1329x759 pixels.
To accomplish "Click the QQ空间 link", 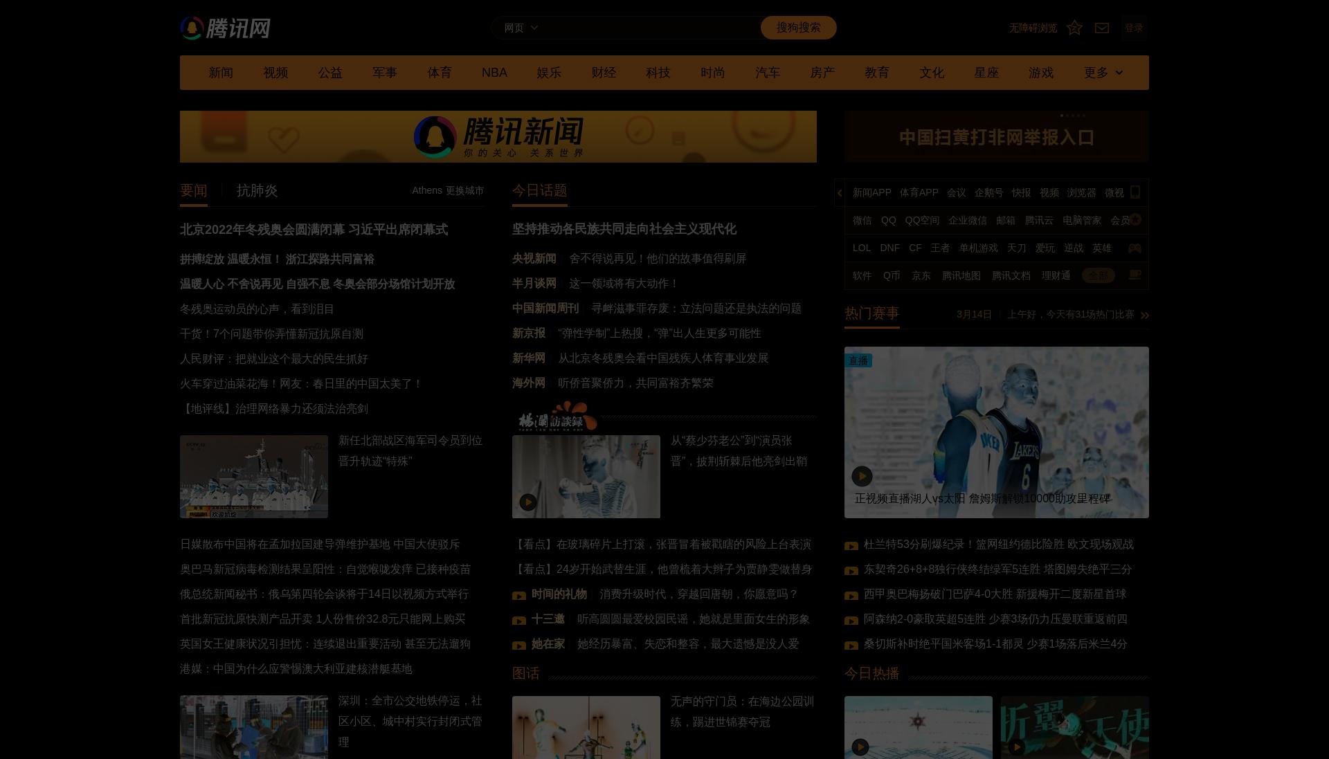I will point(922,220).
